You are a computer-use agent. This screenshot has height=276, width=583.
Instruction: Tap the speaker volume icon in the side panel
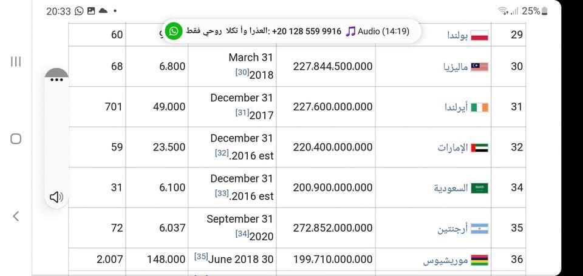56,197
